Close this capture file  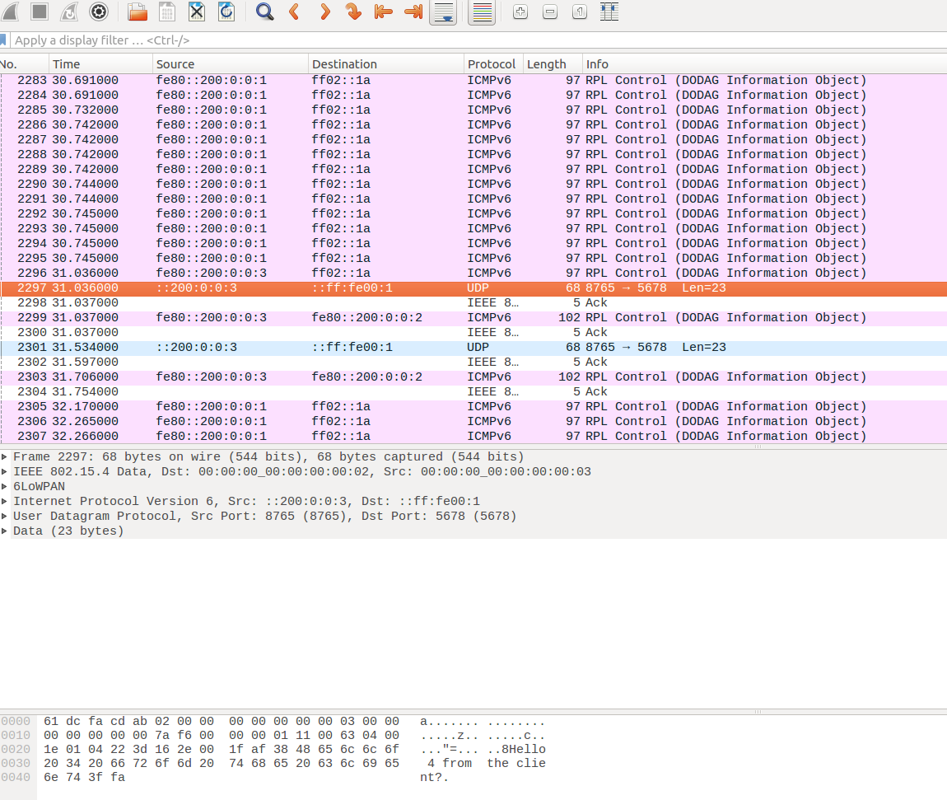(197, 11)
